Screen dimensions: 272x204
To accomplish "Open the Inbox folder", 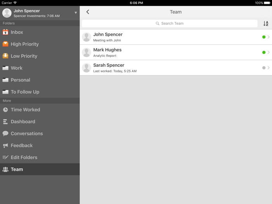I will click(x=40, y=32).
